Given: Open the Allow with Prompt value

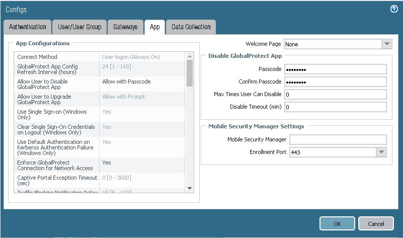Looking at the screenshot, I should point(124,97).
